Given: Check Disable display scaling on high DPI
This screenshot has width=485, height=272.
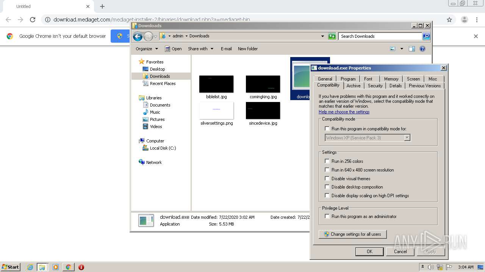Looking at the screenshot, I should click(327, 196).
